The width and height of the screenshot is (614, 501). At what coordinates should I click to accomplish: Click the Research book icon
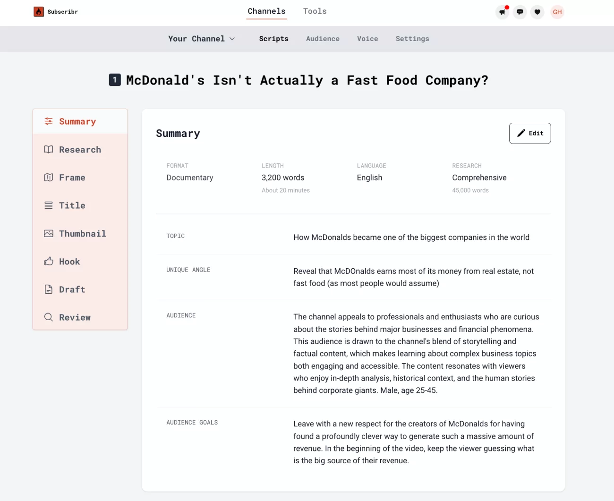click(49, 149)
